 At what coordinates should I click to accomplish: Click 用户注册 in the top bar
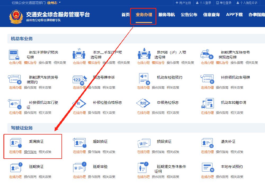[x=183, y=3]
